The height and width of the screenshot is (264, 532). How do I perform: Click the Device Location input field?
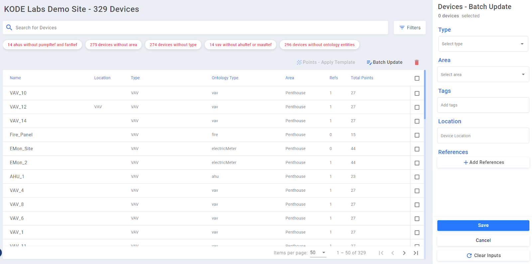(x=483, y=136)
